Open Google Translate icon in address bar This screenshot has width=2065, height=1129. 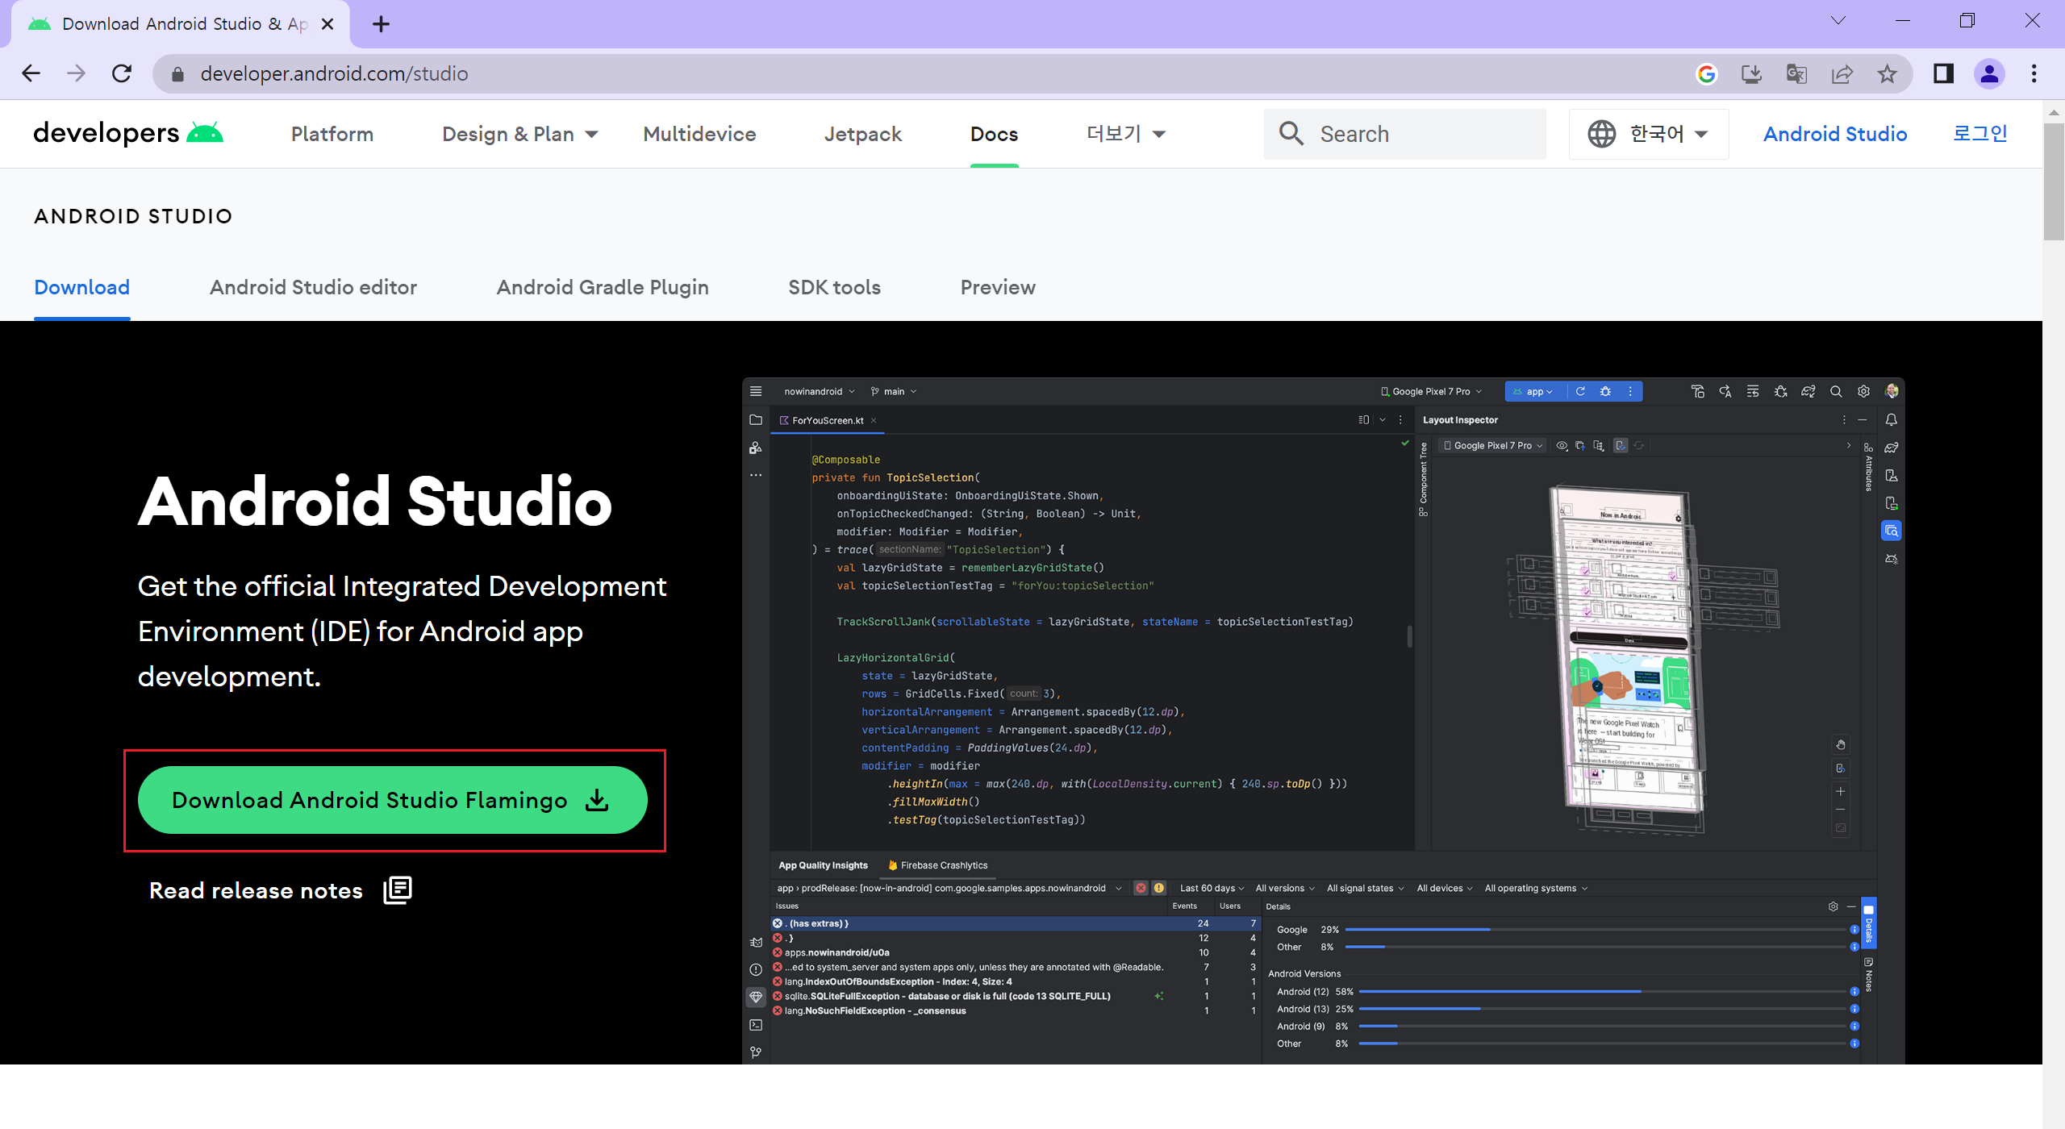pos(1796,74)
